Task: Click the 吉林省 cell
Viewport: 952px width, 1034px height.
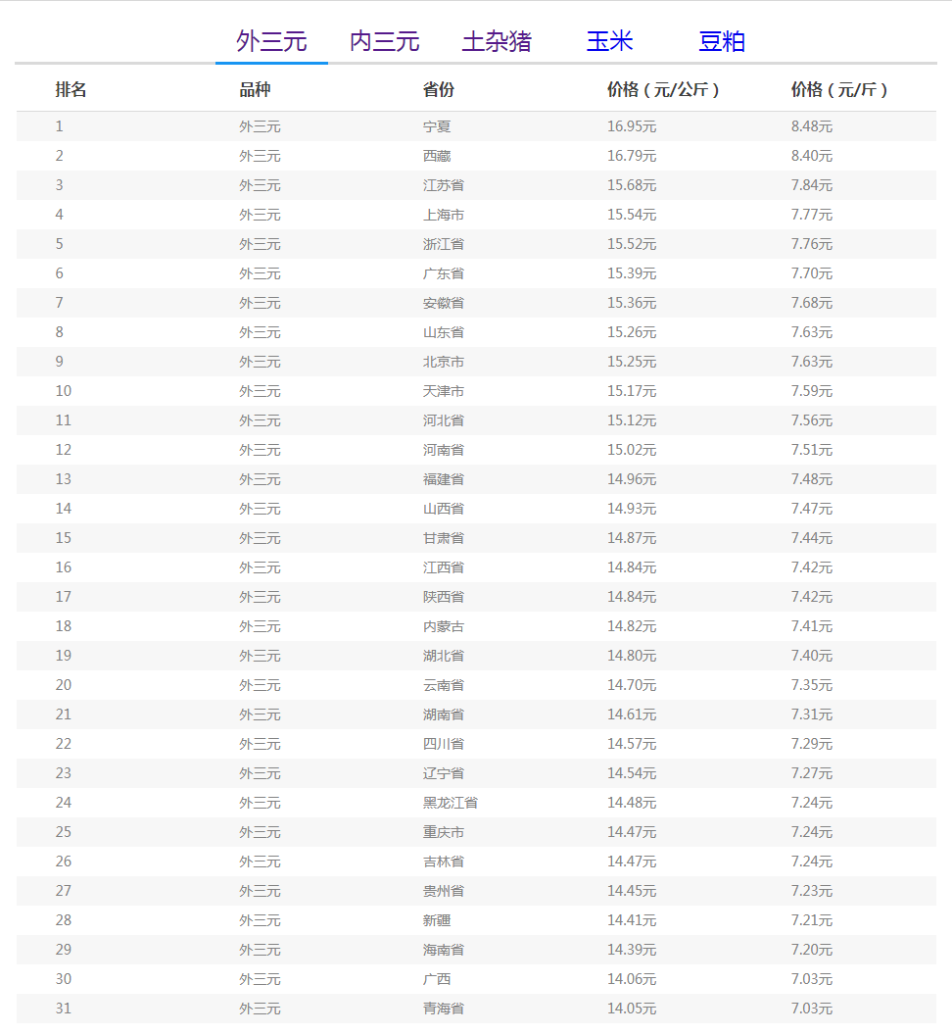Action: pos(444,862)
